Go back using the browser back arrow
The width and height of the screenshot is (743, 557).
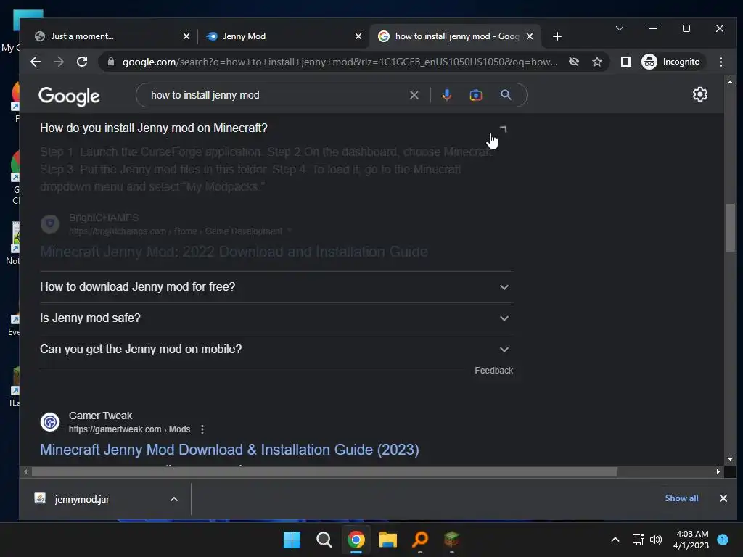36,62
